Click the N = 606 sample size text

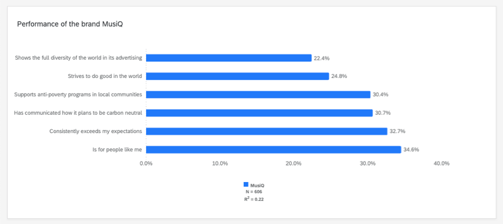point(254,191)
